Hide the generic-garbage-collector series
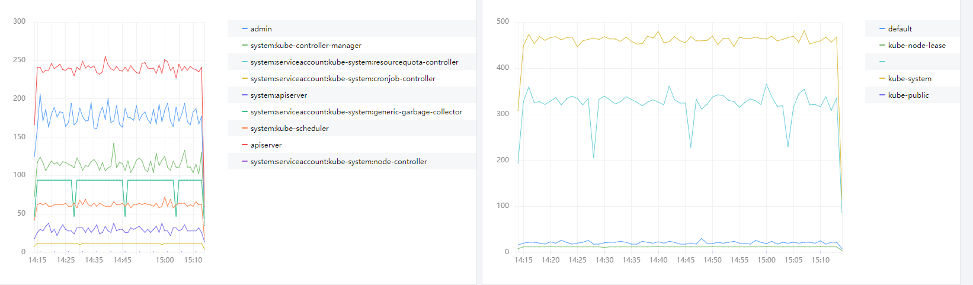This screenshot has height=285, width=973. click(356, 112)
